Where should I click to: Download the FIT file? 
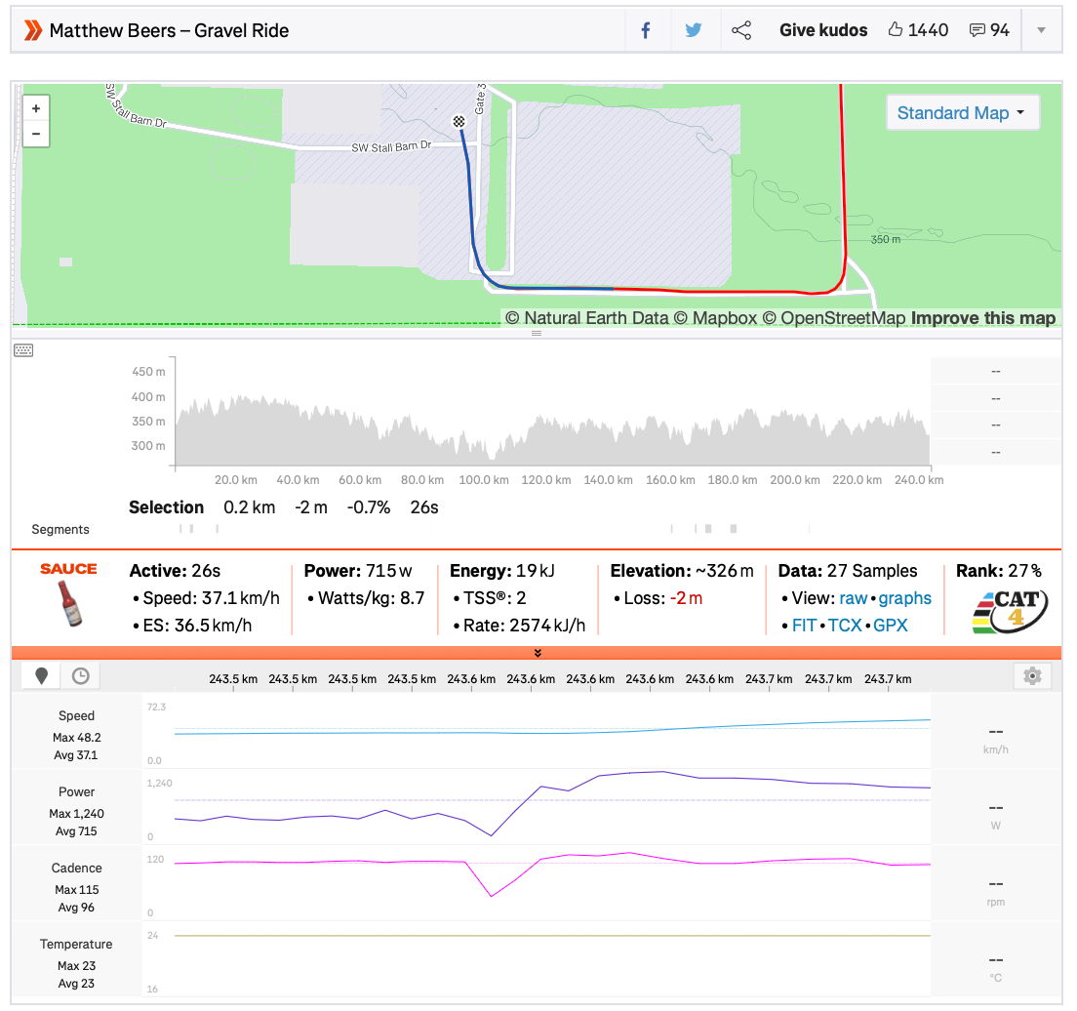coord(803,626)
